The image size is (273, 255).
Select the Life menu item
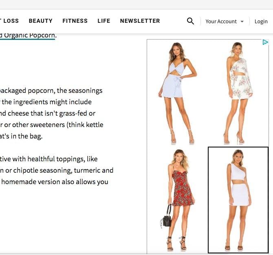pyautogui.click(x=104, y=21)
